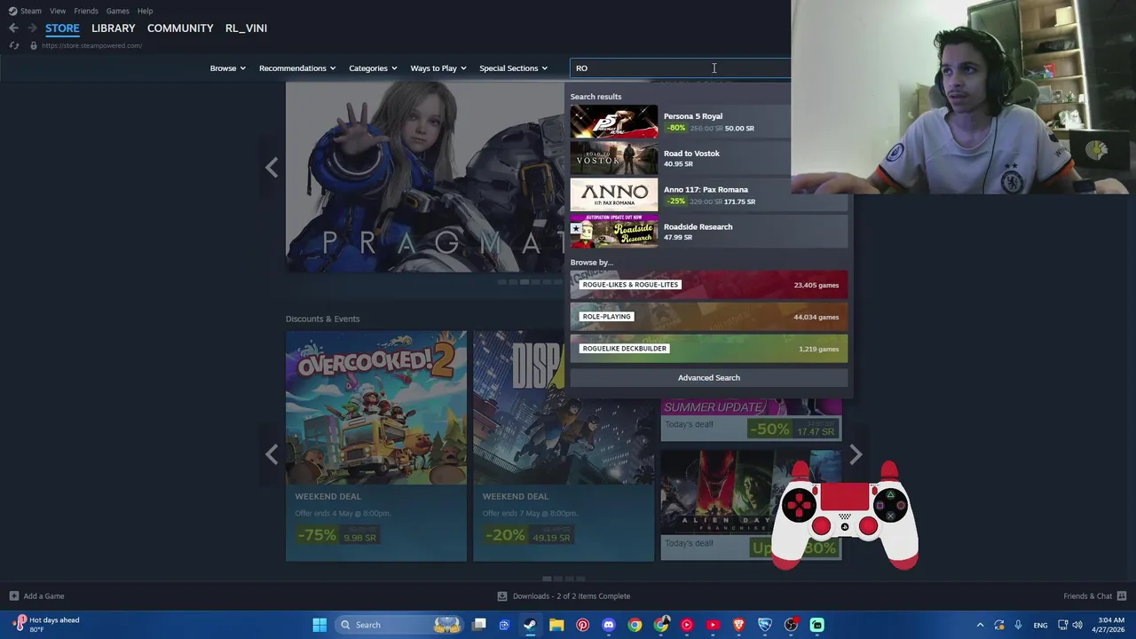Expand the Recommendations dropdown
The height and width of the screenshot is (639, 1136).
[x=297, y=68]
